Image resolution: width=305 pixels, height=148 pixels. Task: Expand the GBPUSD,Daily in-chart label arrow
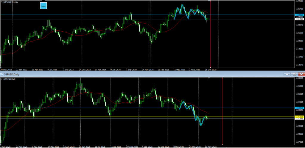tap(1, 79)
